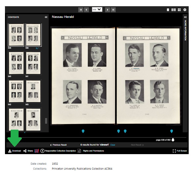Expand the More Information panel
The image size is (194, 171).
pos(185,17)
